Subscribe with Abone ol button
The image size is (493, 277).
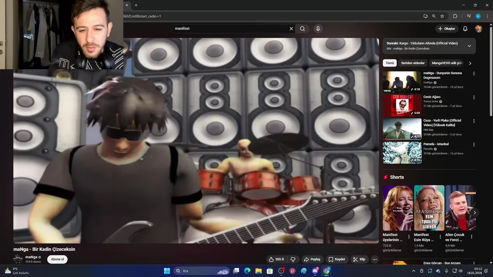point(57,259)
